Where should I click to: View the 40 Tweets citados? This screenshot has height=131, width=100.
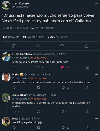pyautogui.click(x=33, y=37)
